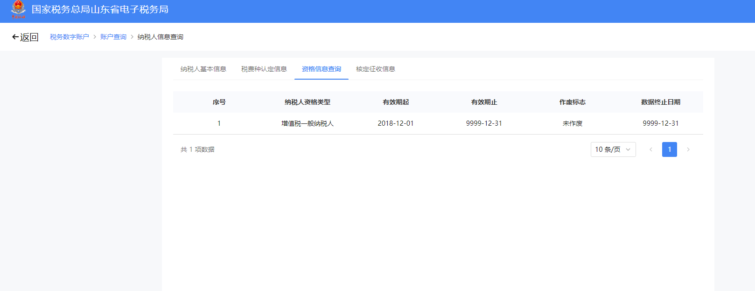Screen dimensions: 755x291
Task: Go to next page with right arrow
Action: 688,149
